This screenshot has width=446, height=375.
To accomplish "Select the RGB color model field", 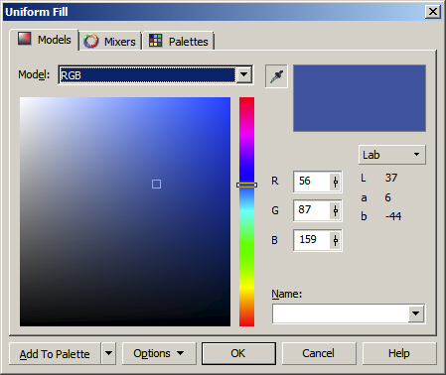I will click(x=148, y=75).
